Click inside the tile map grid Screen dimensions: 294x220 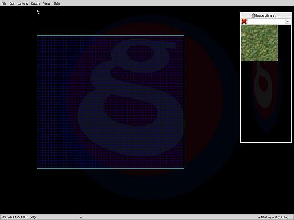point(110,102)
